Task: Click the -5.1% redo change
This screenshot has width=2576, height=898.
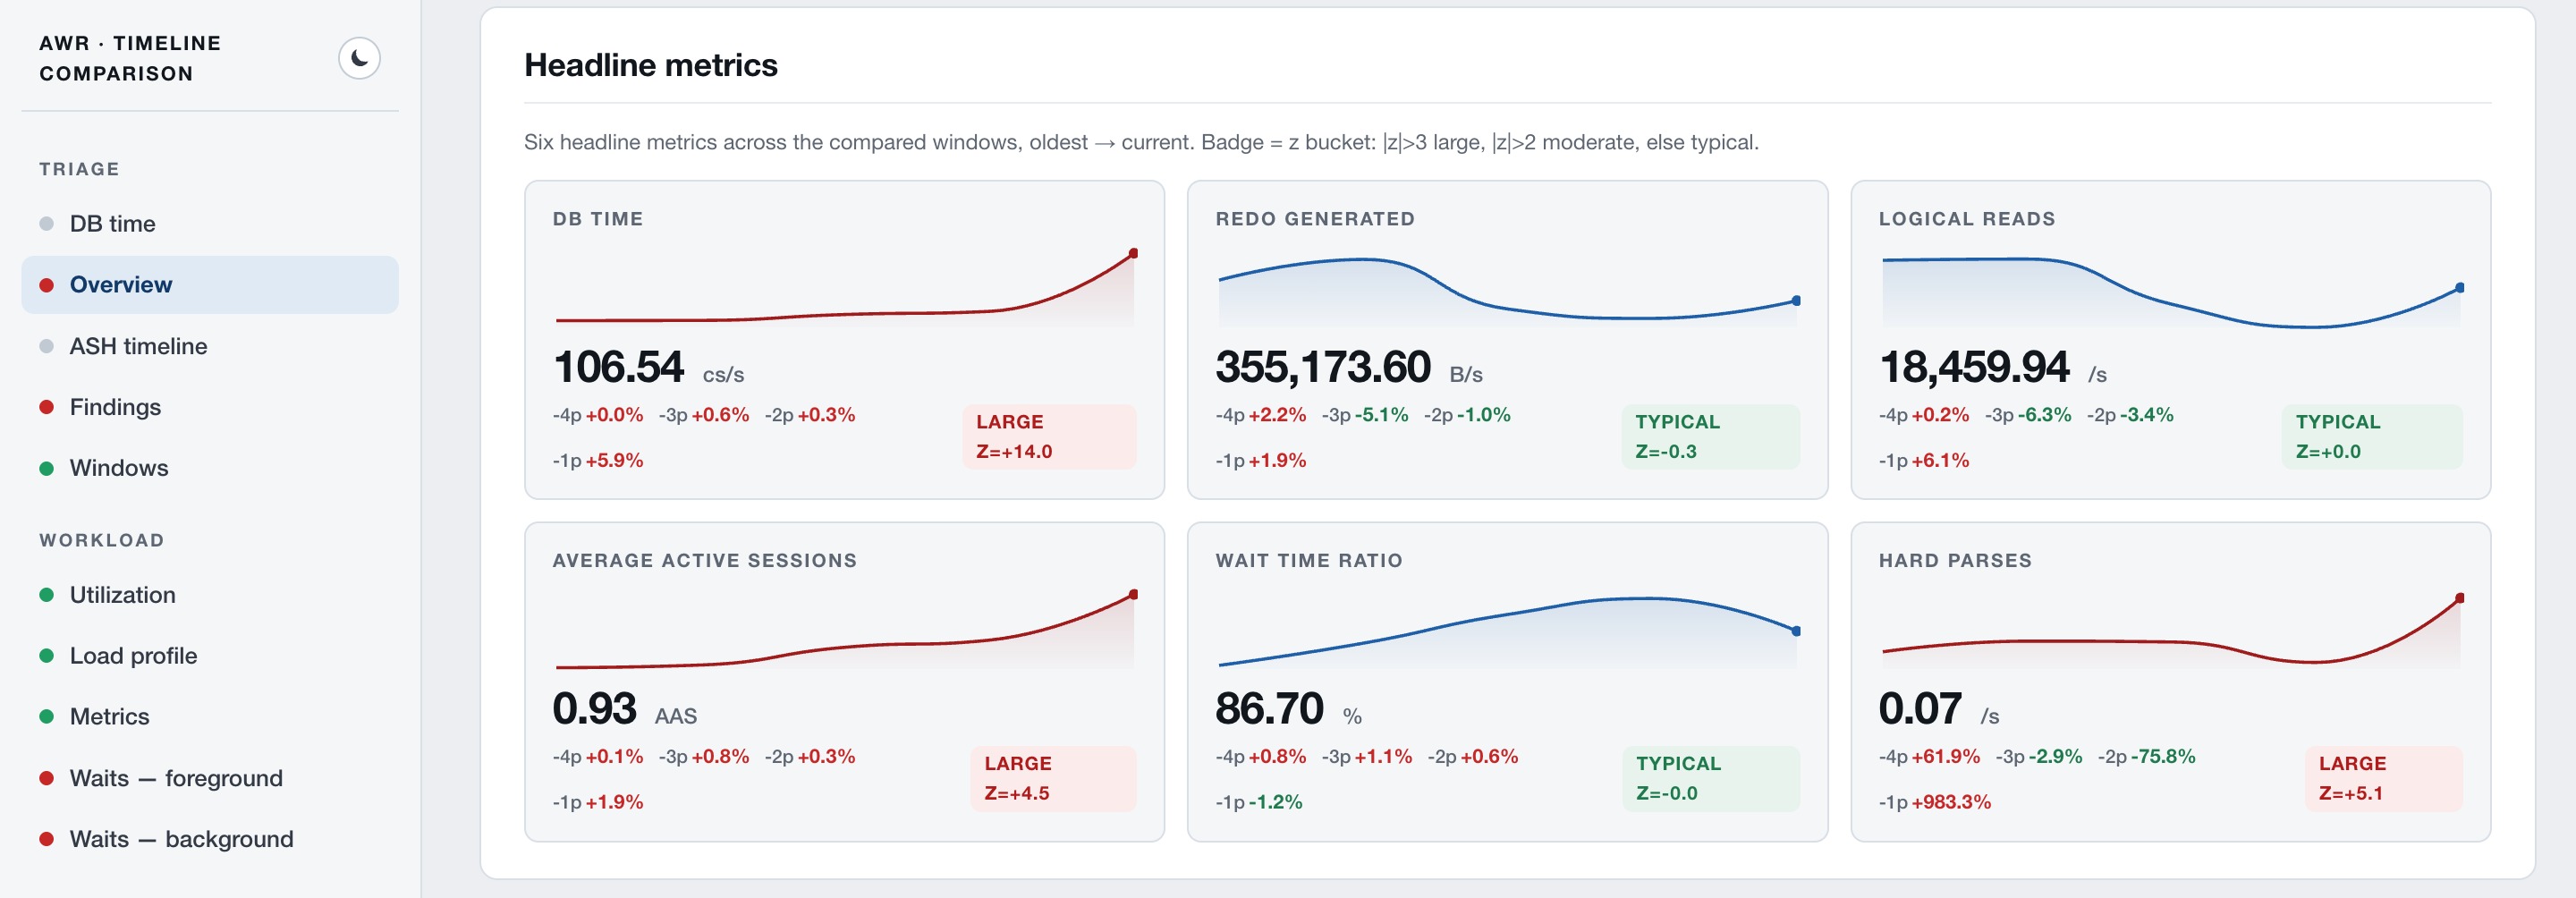Action: click(x=1381, y=415)
